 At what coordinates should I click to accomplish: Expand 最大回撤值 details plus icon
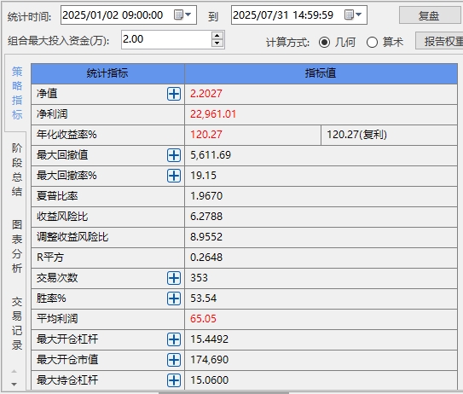tap(174, 155)
